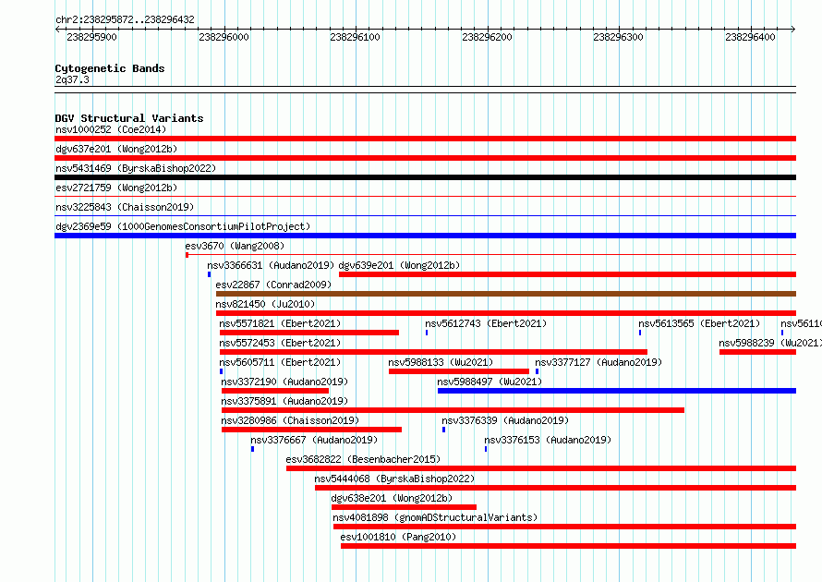Click the red bar under dgv638e201
This screenshot has height=582, width=822.
coord(405,507)
